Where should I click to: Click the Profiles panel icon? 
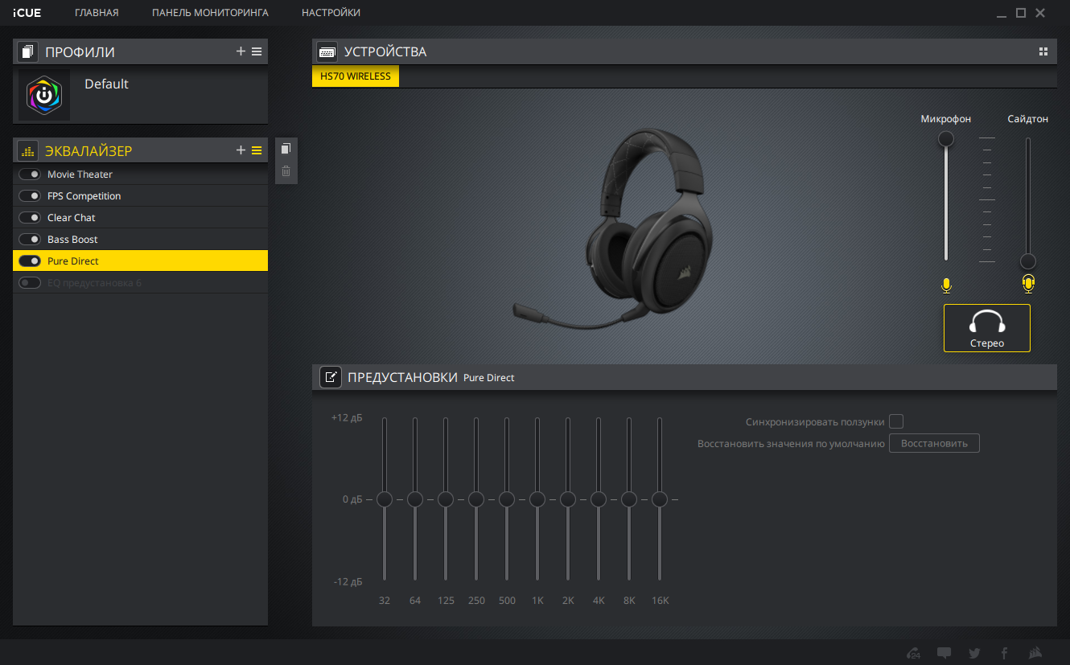point(28,52)
